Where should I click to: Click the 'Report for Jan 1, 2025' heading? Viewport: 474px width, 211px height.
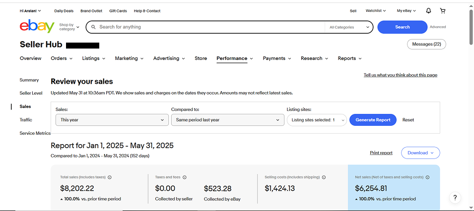coord(112,146)
